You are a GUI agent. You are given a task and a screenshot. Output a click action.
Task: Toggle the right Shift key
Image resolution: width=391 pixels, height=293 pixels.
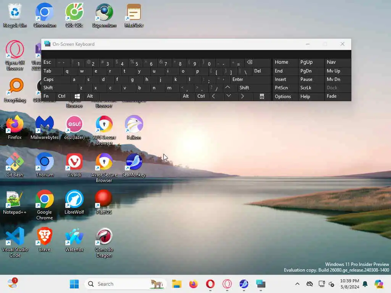coord(254,88)
